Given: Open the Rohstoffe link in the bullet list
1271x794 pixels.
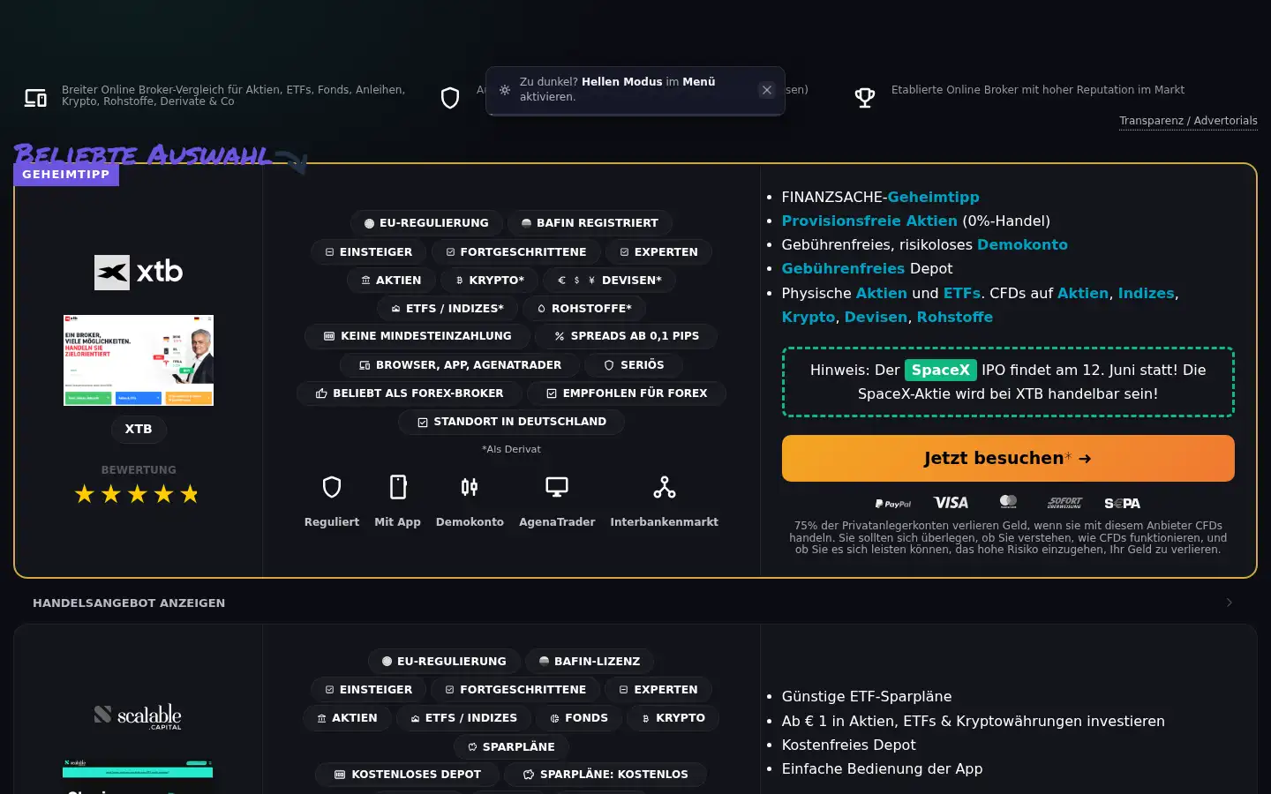Looking at the screenshot, I should click(x=955, y=318).
